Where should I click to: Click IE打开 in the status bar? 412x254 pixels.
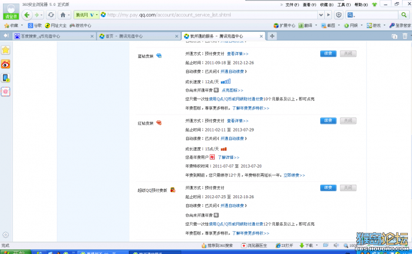click(284, 245)
